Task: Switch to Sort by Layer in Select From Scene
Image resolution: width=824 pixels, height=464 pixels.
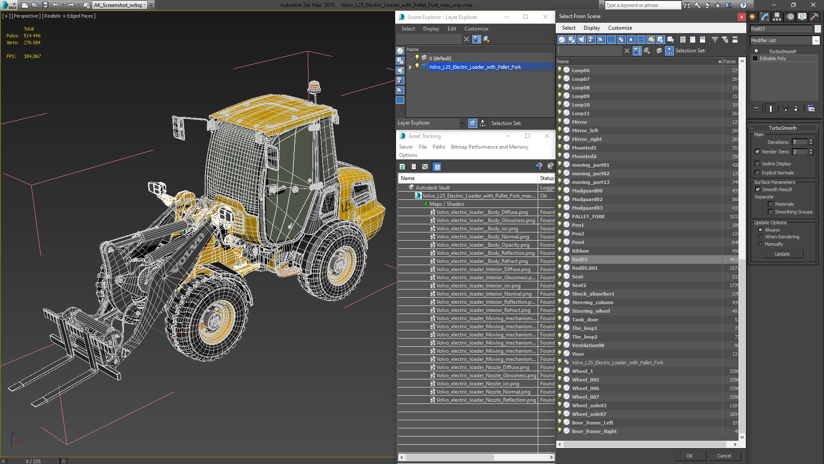Action: point(659,51)
